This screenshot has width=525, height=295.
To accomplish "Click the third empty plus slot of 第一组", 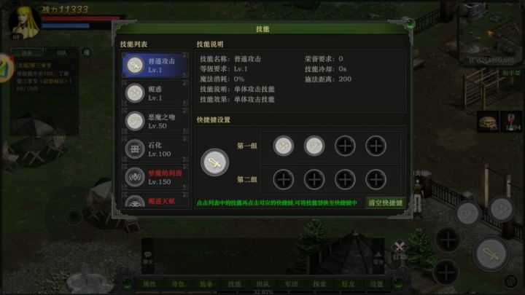I will click(345, 146).
